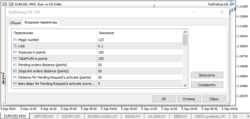The image size is (250, 119).
Task: Click the Distance for Pending Request's activate icon
Action: 15,77
